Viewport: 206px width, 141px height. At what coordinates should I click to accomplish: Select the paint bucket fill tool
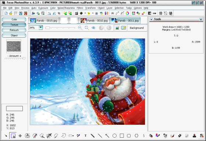pyautogui.click(x=151, y=135)
